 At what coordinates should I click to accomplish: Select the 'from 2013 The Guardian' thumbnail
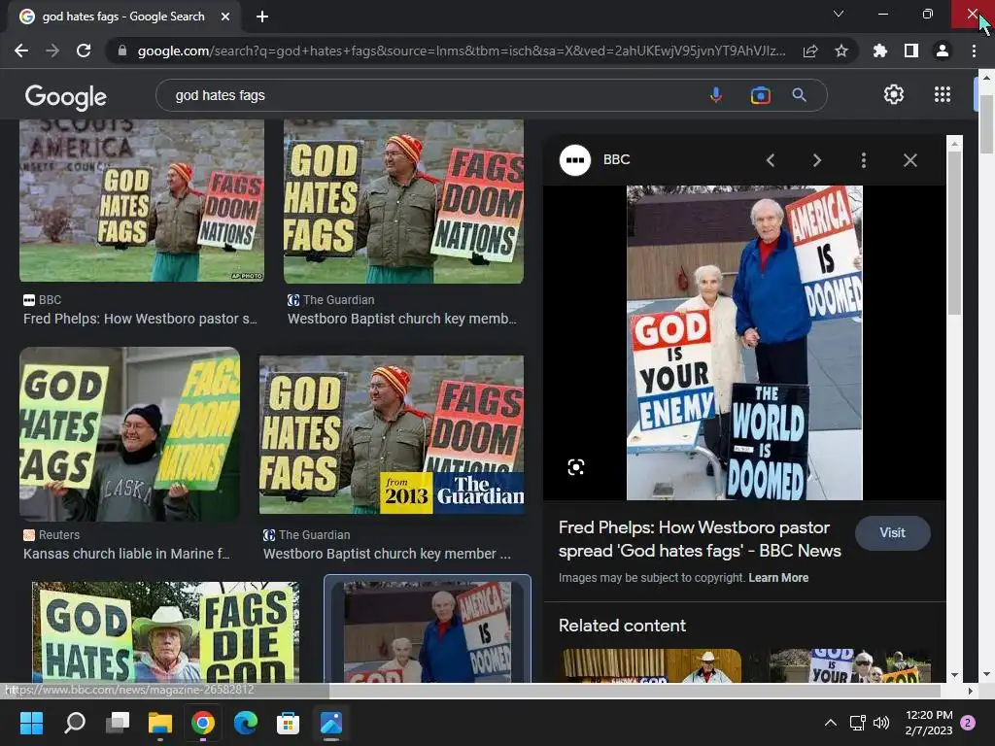click(x=392, y=434)
